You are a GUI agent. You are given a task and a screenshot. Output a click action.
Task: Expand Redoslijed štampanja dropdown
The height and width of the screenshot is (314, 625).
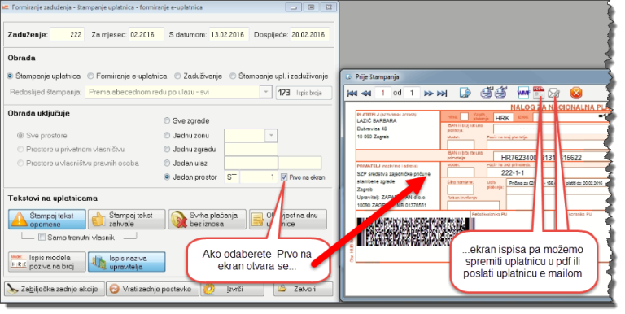click(266, 92)
